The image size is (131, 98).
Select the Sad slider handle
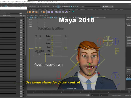point(52,40)
